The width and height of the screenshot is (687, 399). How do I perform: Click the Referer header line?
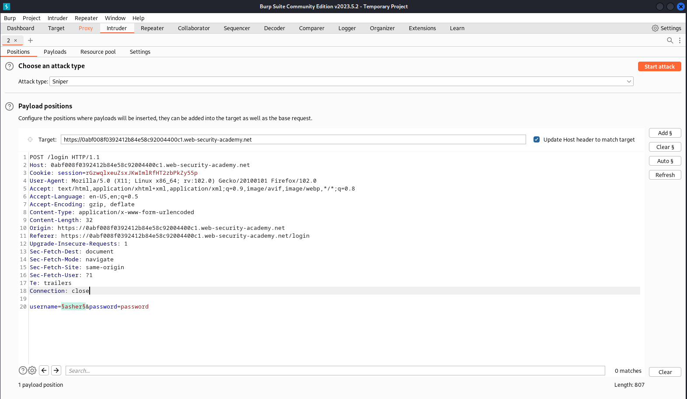tap(170, 236)
